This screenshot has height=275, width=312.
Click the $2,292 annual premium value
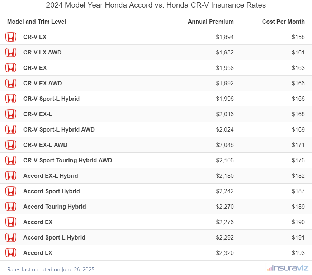click(225, 237)
